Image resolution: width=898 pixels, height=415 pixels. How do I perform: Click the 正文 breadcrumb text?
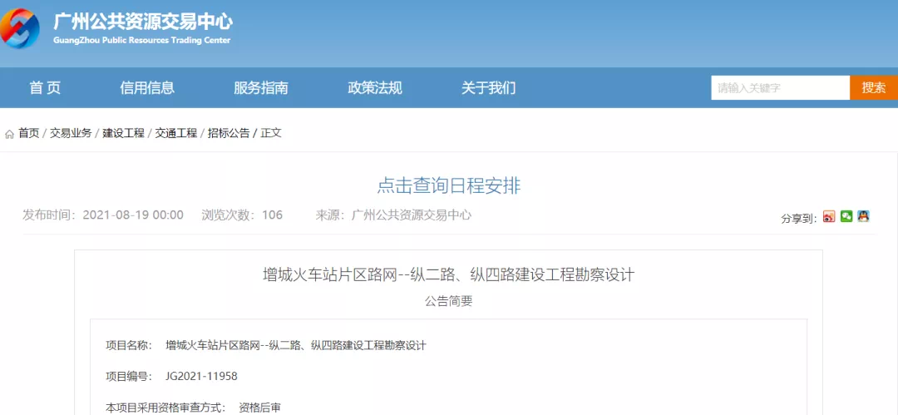[271, 134]
